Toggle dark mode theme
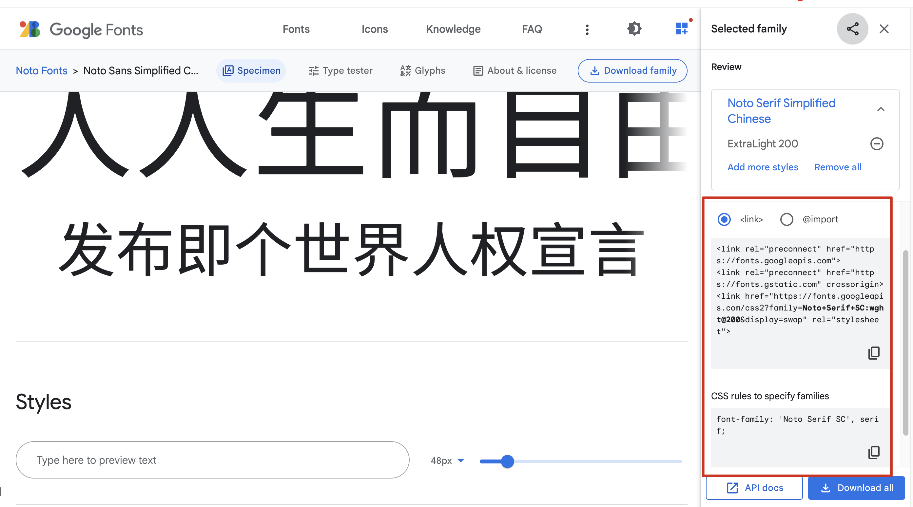 634,29
